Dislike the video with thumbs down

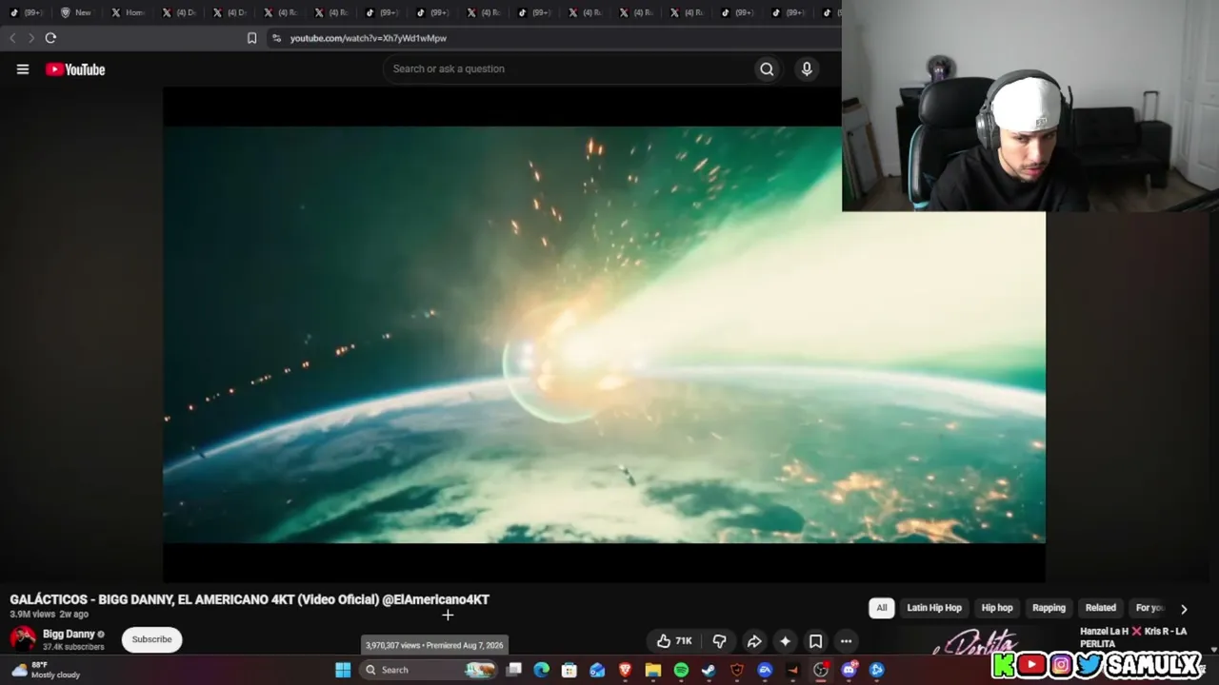[720, 641]
